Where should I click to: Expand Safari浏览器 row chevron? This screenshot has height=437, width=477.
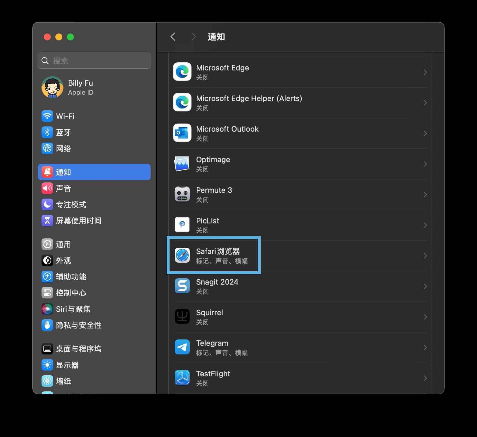click(425, 256)
